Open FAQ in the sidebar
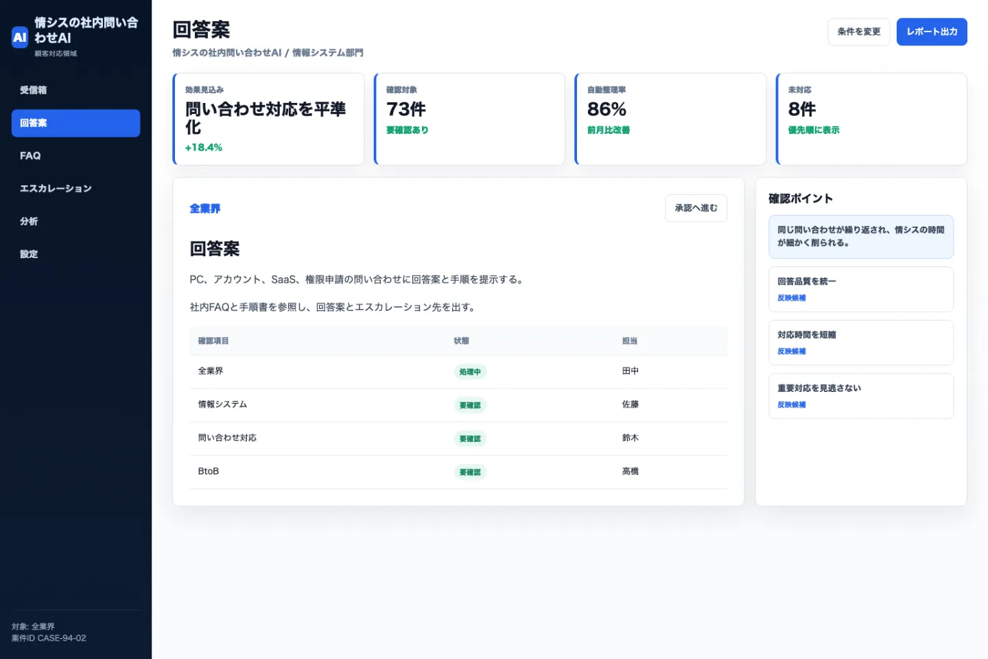 (75, 156)
